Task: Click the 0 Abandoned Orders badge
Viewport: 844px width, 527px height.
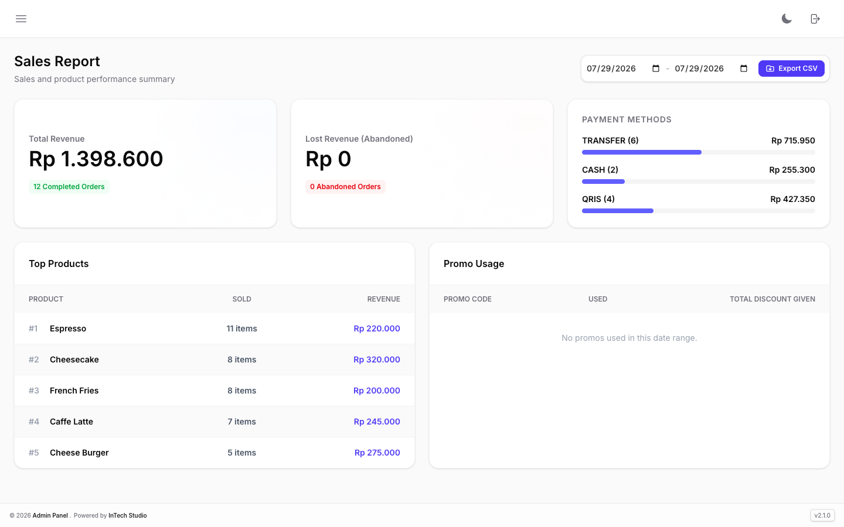Action: coord(345,187)
